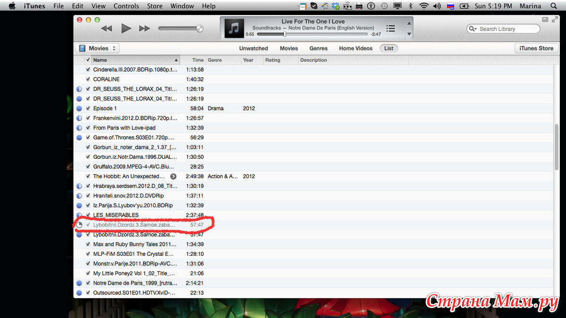Image resolution: width=566 pixels, height=318 pixels.
Task: Toggle The Hobbit: An Unexpected checkbox
Action: (x=88, y=176)
